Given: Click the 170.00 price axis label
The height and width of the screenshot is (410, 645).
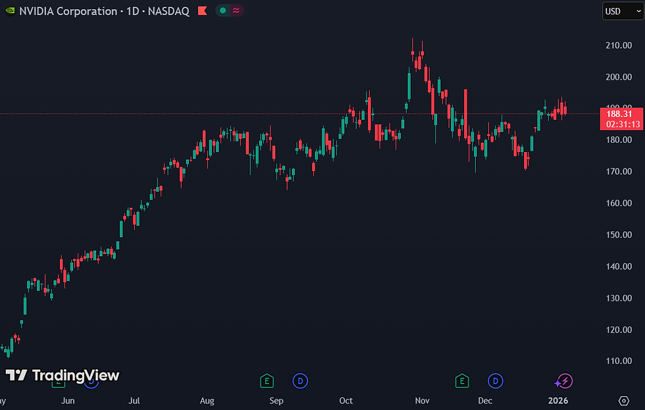Looking at the screenshot, I should [x=619, y=172].
